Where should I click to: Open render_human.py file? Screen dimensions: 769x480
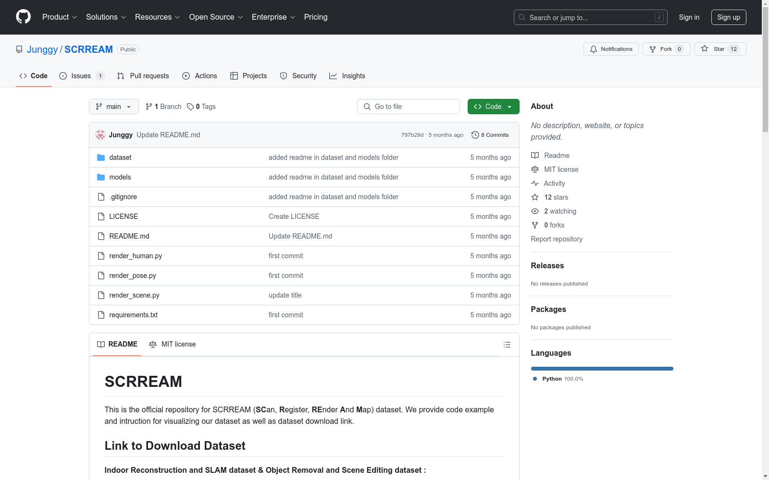click(x=136, y=256)
